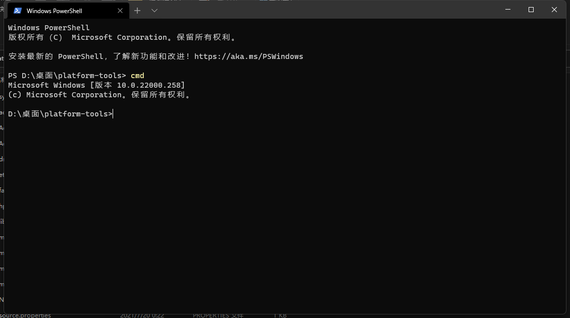The width and height of the screenshot is (570, 318).
Task: Close the Windows PowerShell tab
Action: tap(120, 11)
